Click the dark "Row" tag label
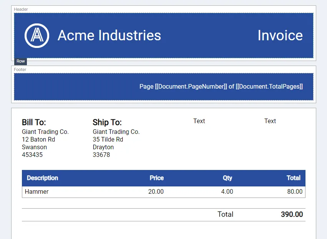 tap(21, 61)
